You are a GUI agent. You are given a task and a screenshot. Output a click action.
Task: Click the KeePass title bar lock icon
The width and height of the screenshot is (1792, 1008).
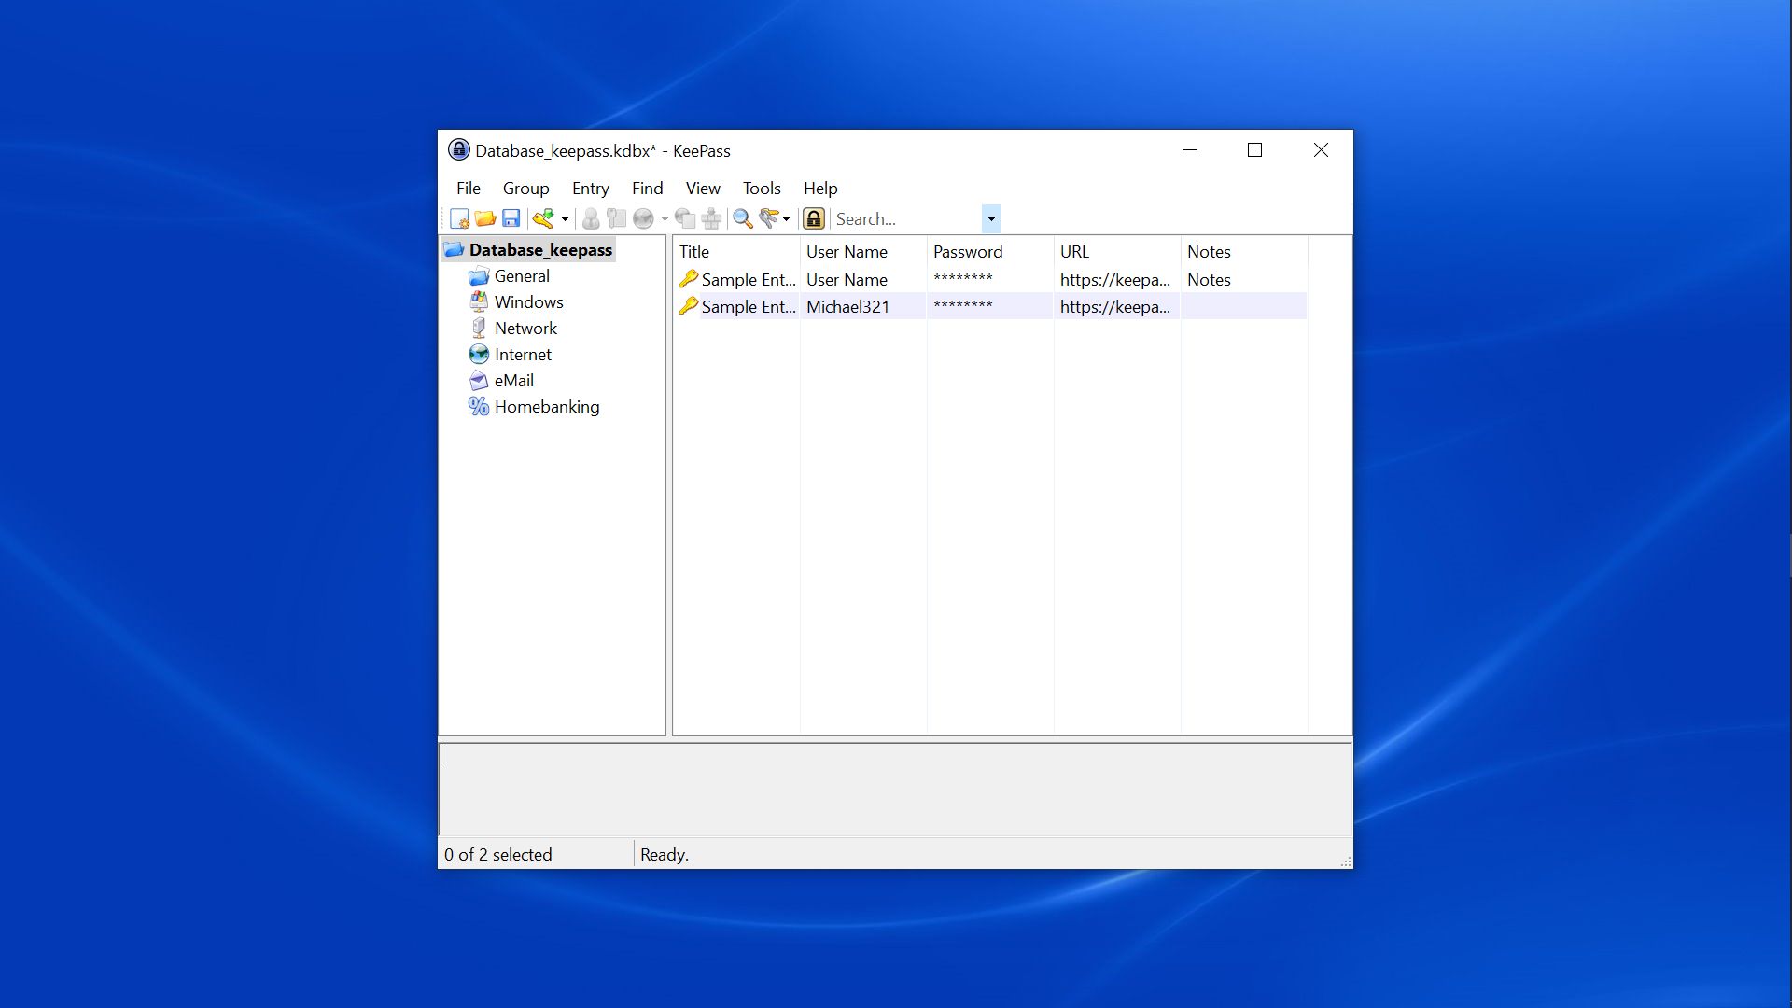(458, 150)
